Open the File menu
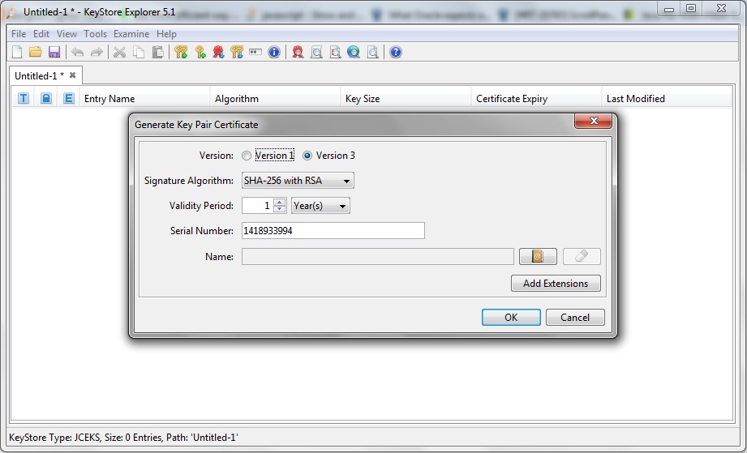The width and height of the screenshot is (747, 453). click(19, 34)
